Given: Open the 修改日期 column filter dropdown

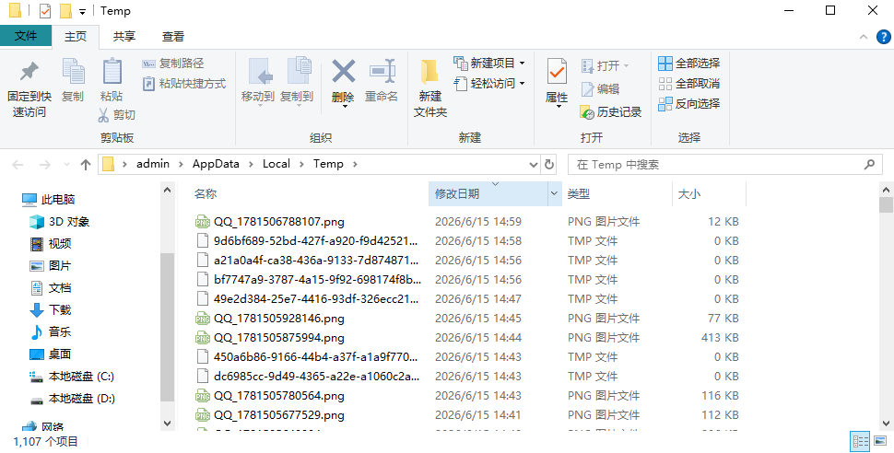Looking at the screenshot, I should click(x=554, y=193).
